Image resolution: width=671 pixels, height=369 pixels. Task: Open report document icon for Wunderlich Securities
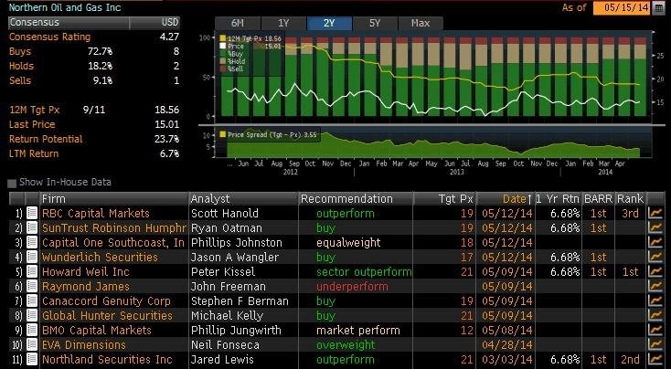(32, 257)
